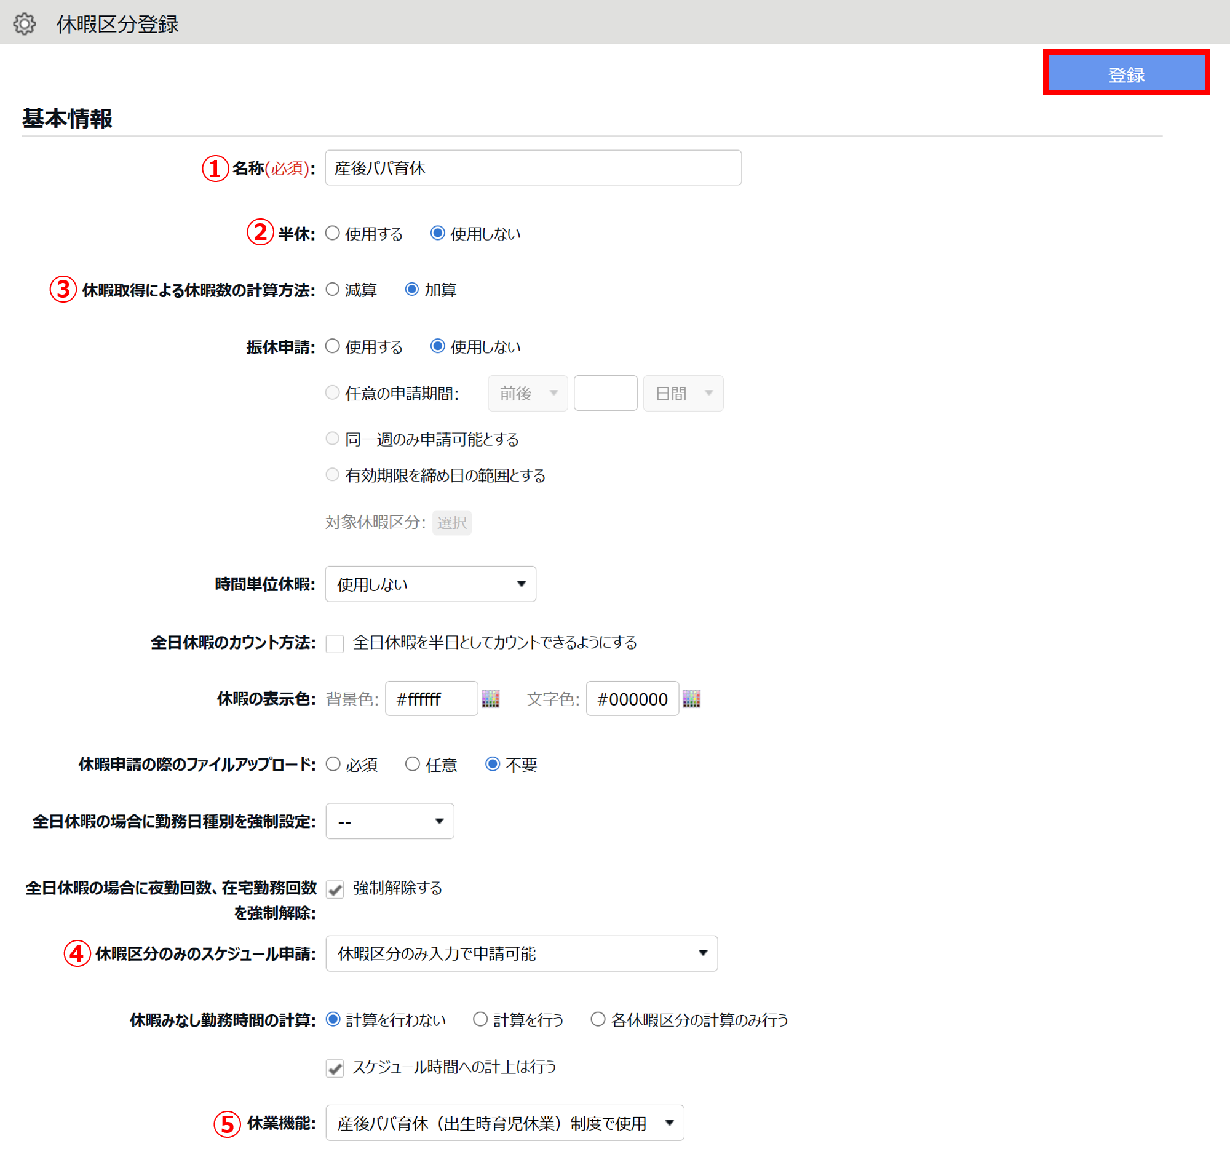Open the 勤務日種別を強制設定 dropdown

(389, 821)
